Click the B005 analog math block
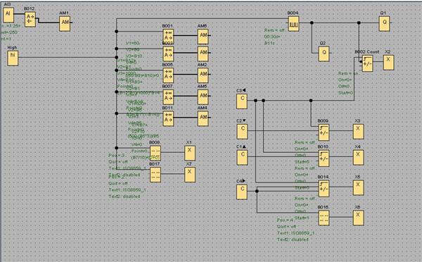This screenshot has height=262, width=422. (168, 75)
